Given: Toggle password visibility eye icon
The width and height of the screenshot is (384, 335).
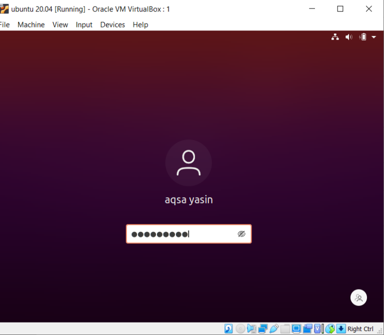Looking at the screenshot, I should pos(241,234).
